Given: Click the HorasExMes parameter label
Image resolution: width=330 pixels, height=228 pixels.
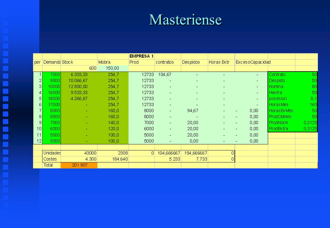Looking at the screenshot, I should coord(281,111).
